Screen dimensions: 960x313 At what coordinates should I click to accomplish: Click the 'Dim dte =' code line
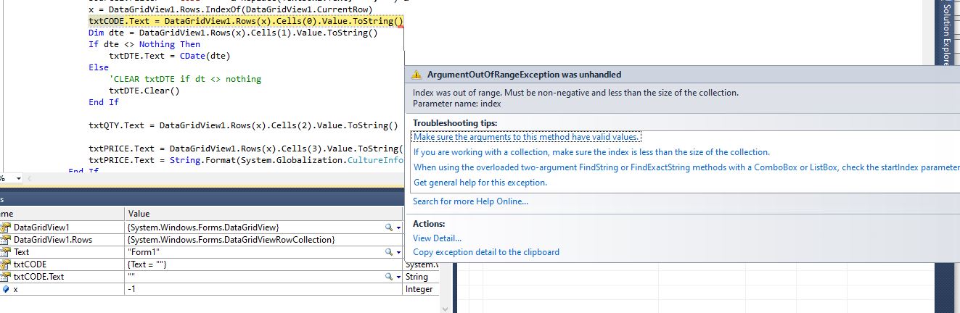(x=233, y=33)
